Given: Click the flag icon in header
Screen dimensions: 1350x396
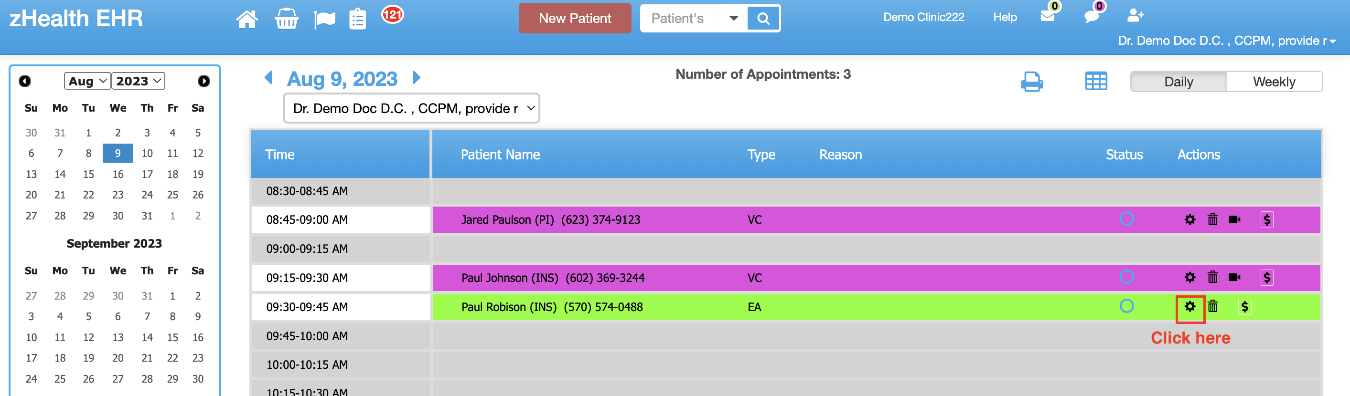Looking at the screenshot, I should pos(324,20).
